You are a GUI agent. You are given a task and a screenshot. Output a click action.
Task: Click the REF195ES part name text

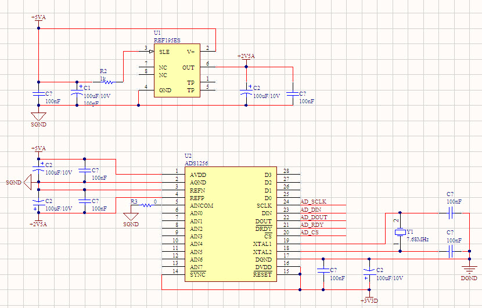coord(167,40)
